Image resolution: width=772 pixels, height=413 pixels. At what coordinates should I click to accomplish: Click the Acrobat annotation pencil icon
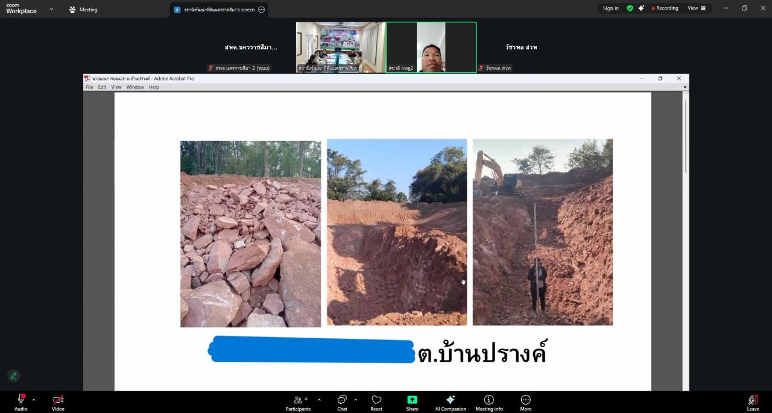click(13, 375)
